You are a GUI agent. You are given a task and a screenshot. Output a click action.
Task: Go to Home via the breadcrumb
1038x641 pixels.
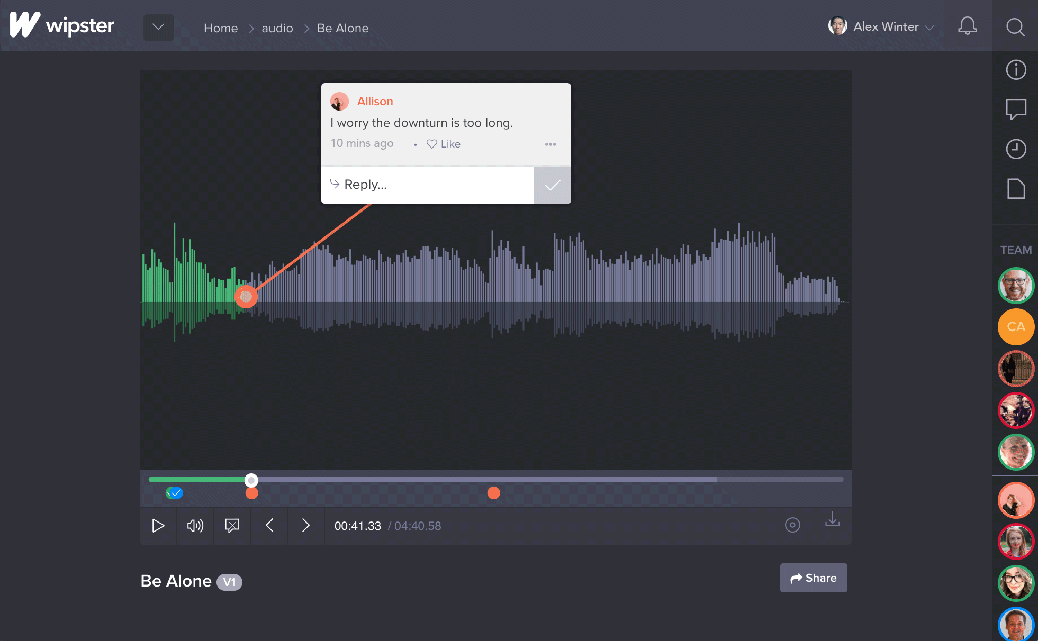pos(221,28)
